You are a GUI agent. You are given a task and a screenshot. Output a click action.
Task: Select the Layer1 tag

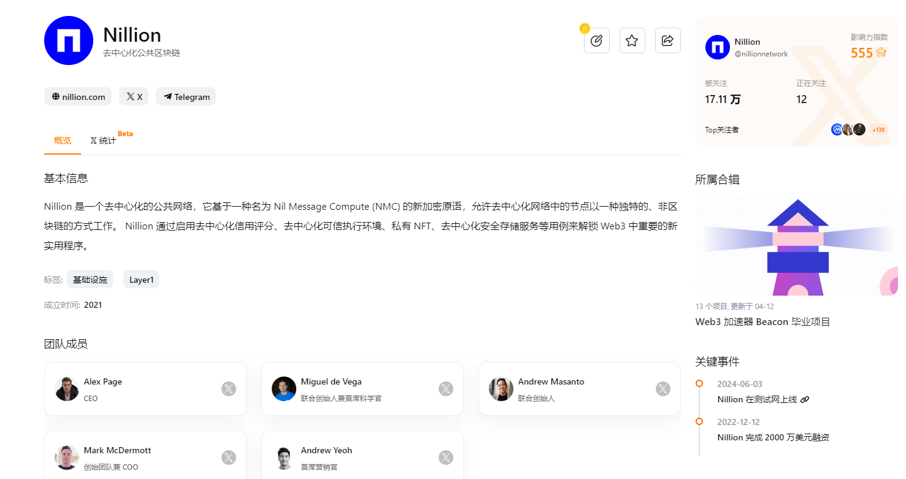tap(141, 280)
